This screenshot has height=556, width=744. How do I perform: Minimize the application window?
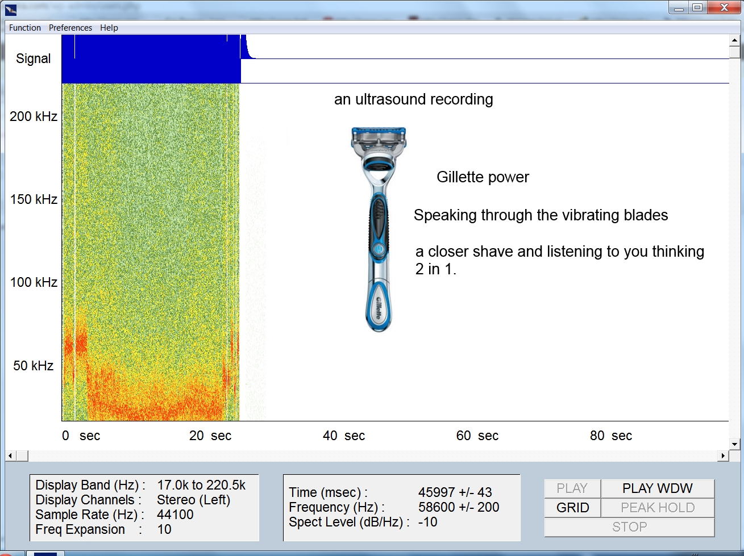679,8
